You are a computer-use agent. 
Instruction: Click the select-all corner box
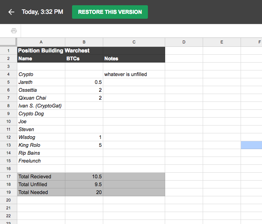(8, 42)
